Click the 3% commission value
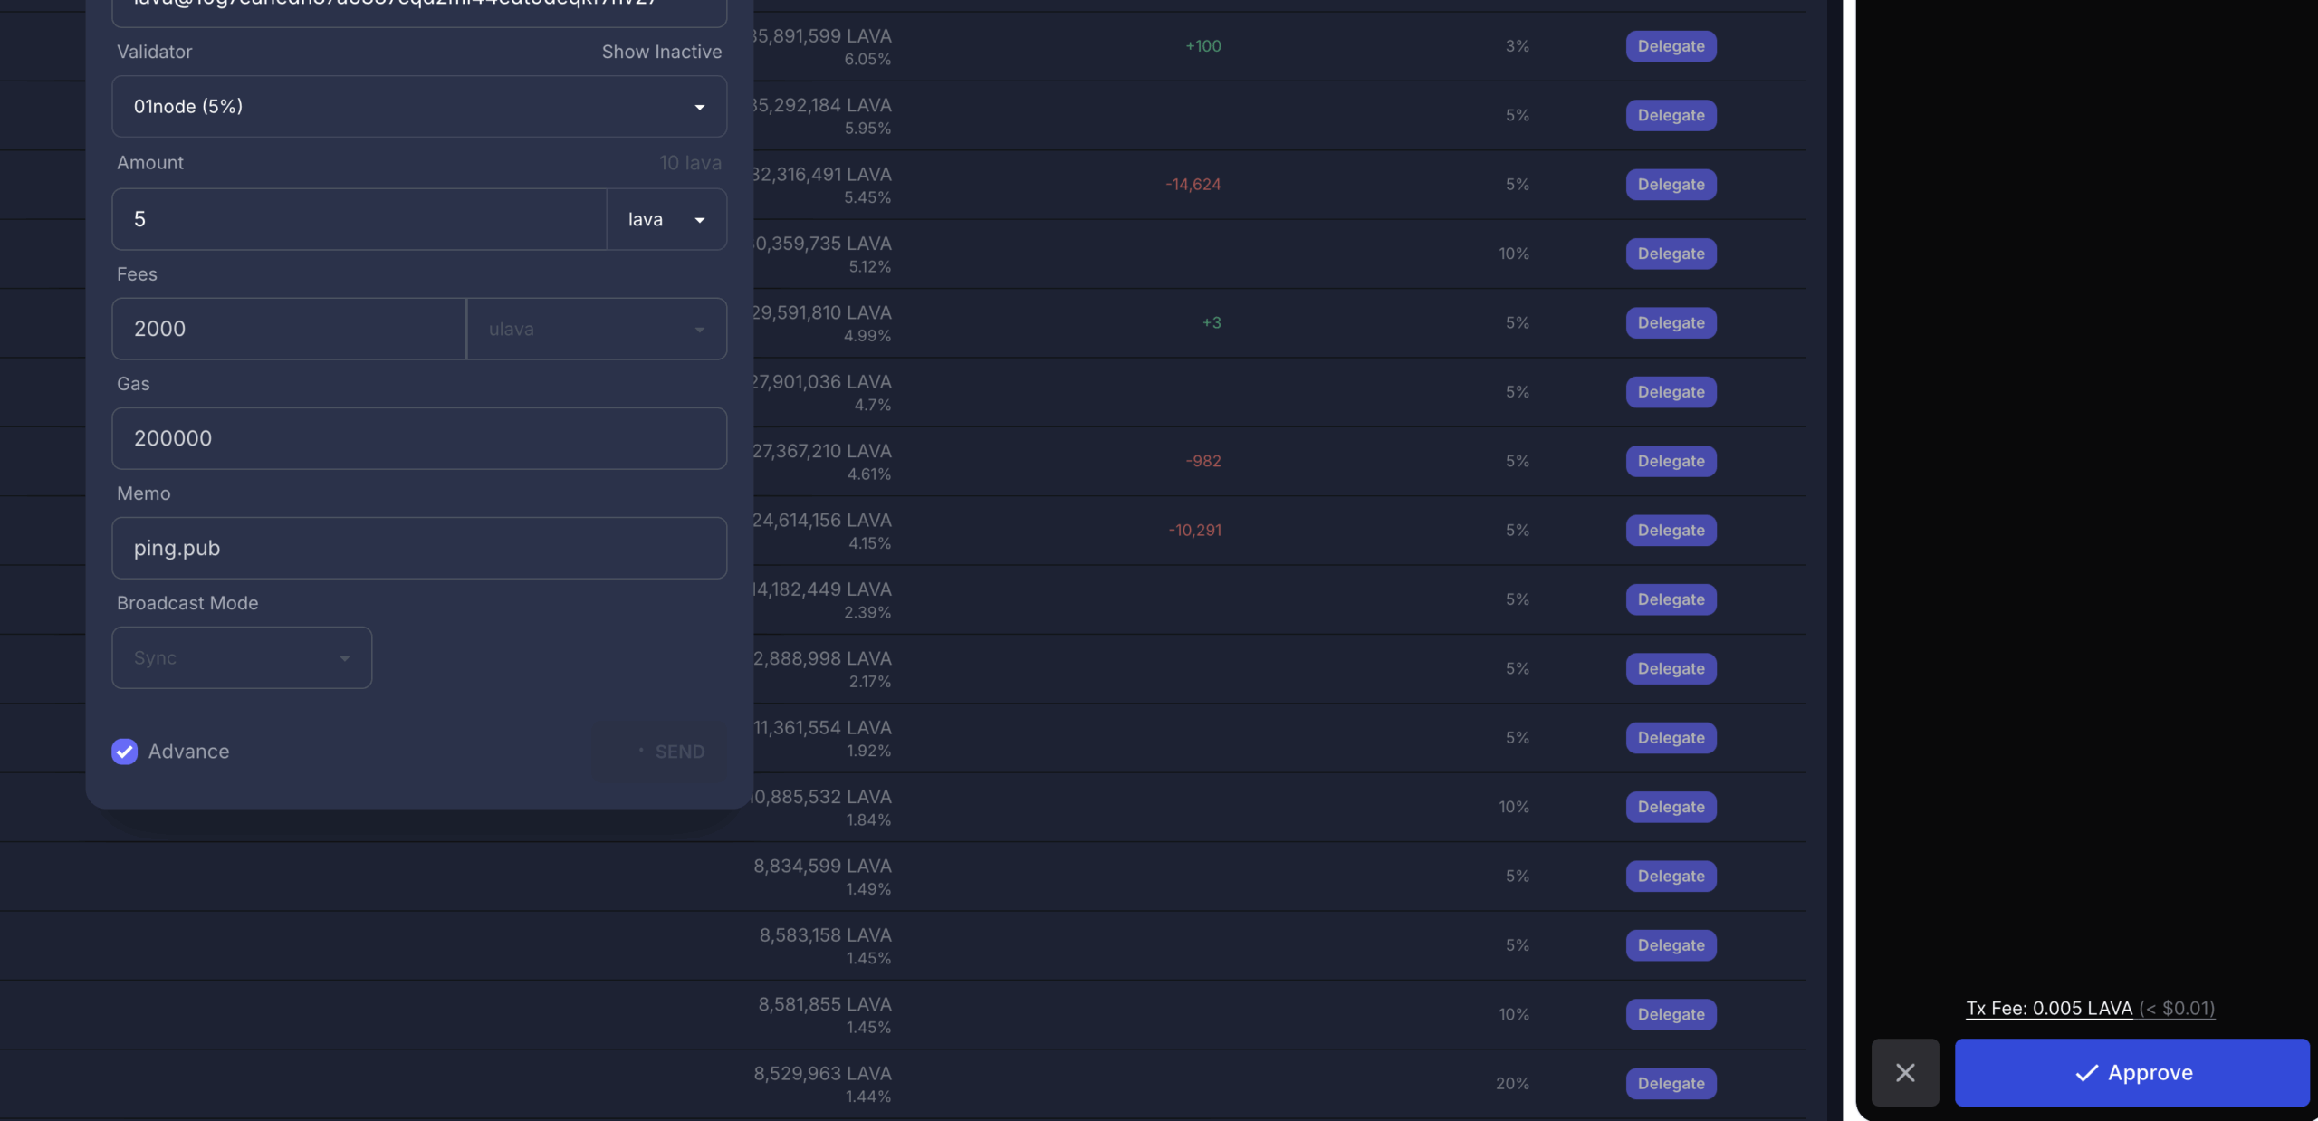The width and height of the screenshot is (2318, 1121). (x=1518, y=46)
